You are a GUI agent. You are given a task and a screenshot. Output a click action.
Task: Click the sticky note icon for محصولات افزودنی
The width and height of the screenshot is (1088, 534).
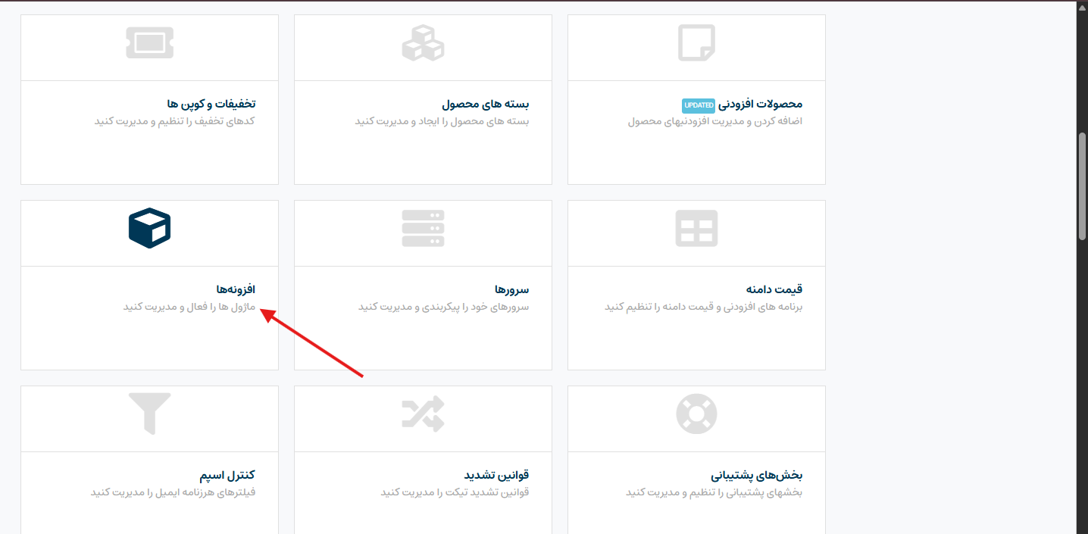[x=696, y=42]
